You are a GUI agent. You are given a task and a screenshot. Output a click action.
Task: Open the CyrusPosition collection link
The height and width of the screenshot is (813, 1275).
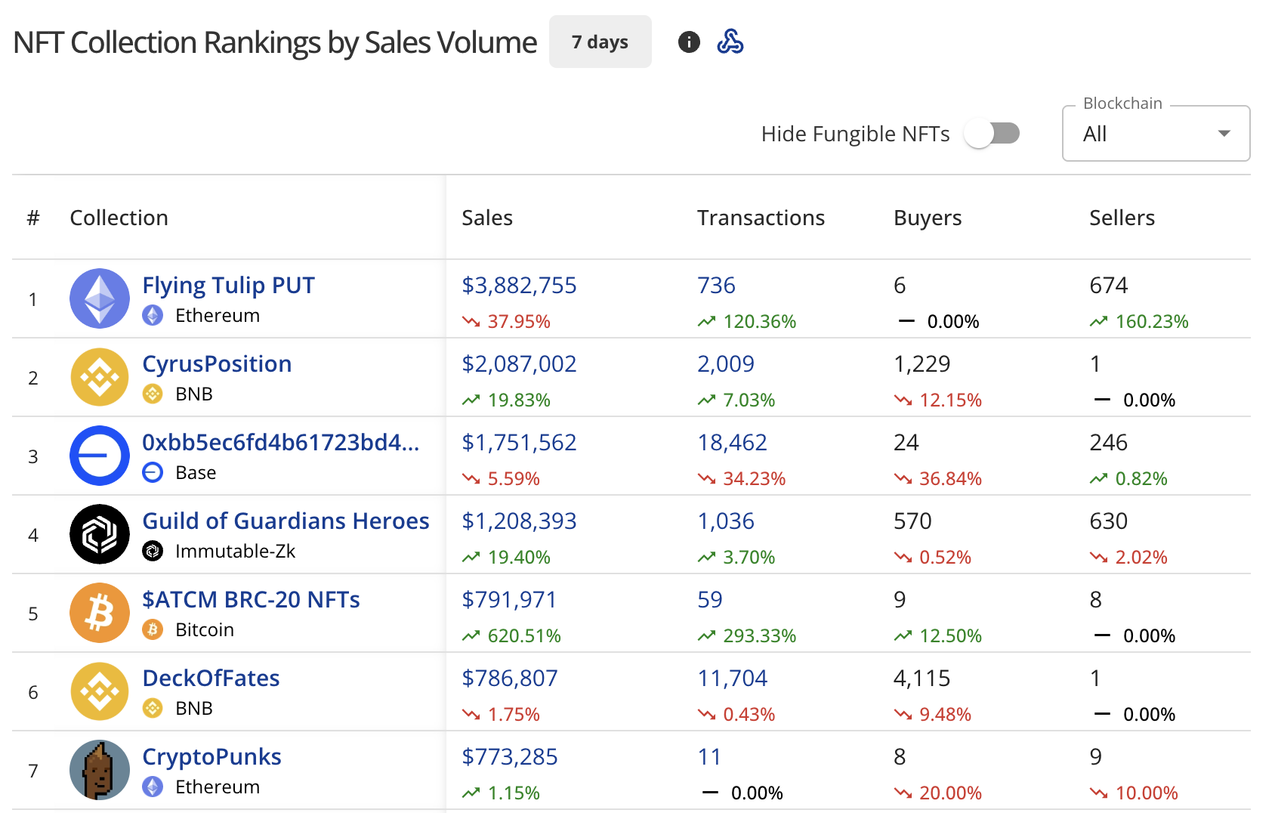(x=217, y=364)
